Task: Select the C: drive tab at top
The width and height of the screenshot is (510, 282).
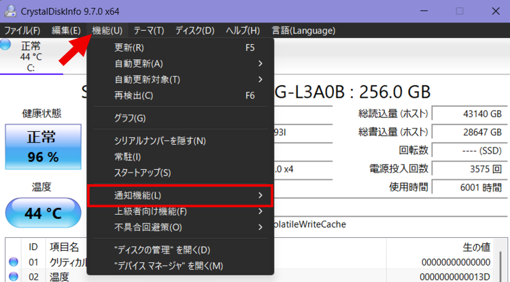Action: point(31,56)
